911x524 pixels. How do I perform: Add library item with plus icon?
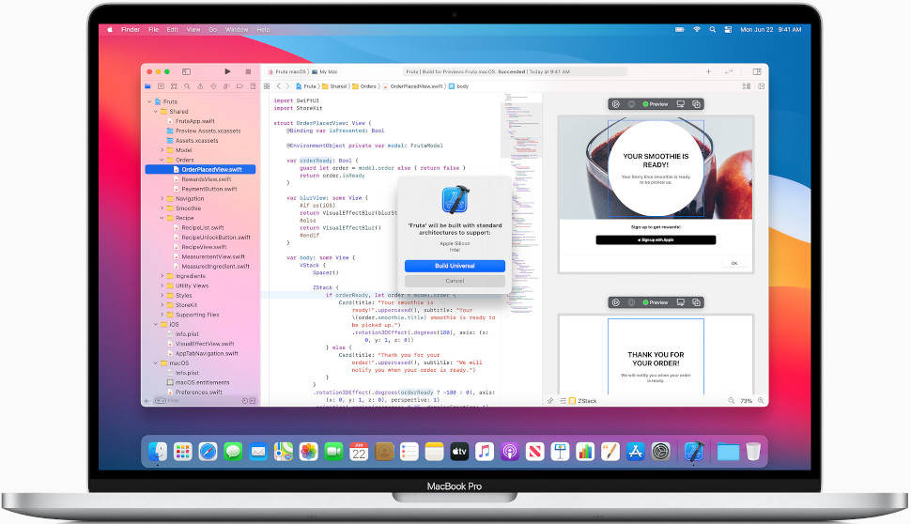point(708,71)
